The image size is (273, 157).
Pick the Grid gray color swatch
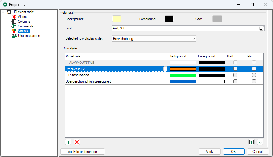coord(217,19)
